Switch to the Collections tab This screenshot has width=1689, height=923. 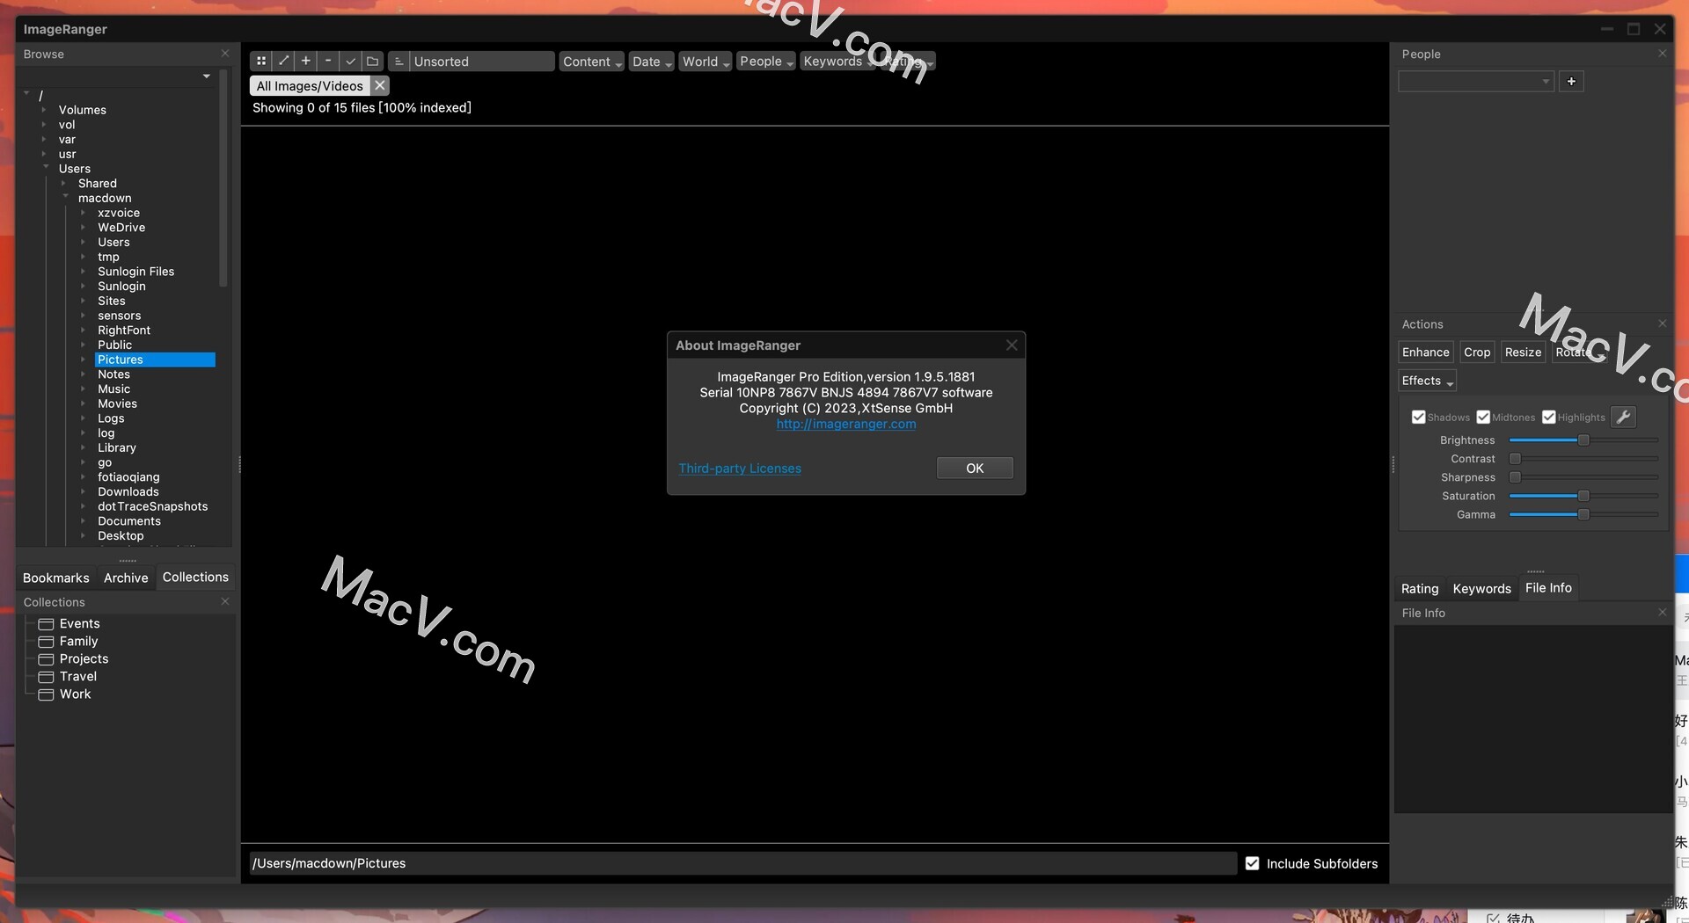[x=195, y=577]
